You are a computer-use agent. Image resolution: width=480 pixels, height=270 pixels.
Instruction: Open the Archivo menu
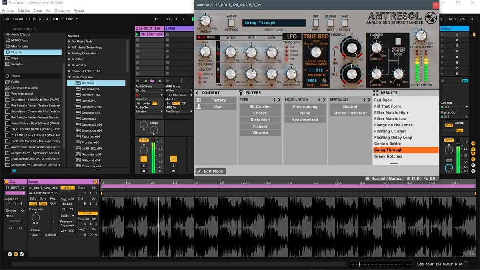coord(8,10)
